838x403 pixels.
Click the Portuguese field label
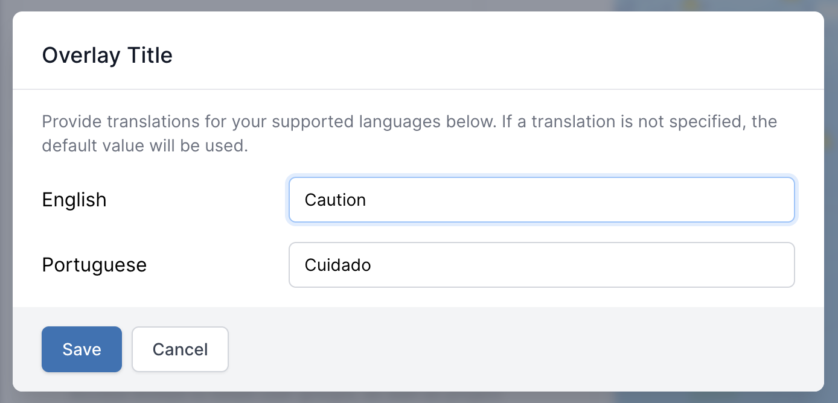[94, 265]
